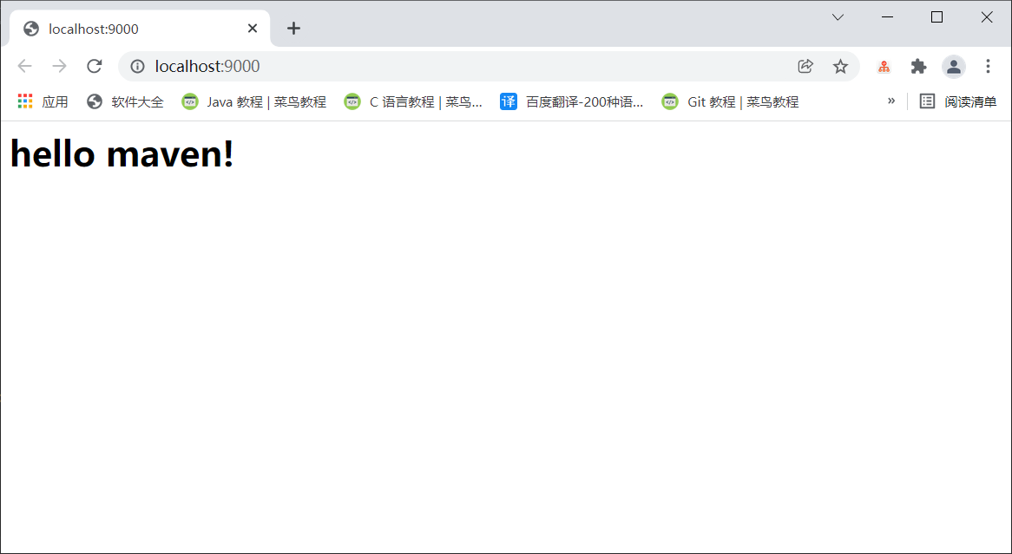Select the localhost:9000 tab

[140, 29]
